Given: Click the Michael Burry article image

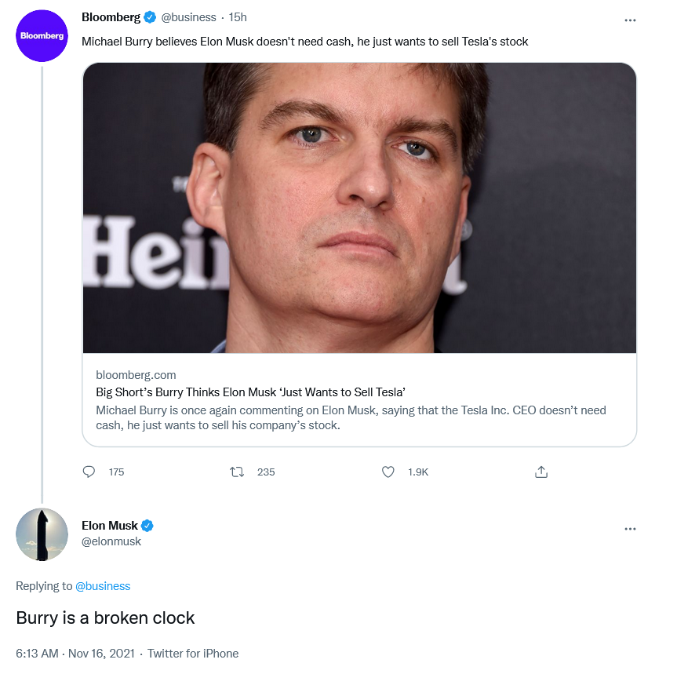Looking at the screenshot, I should click(x=359, y=208).
